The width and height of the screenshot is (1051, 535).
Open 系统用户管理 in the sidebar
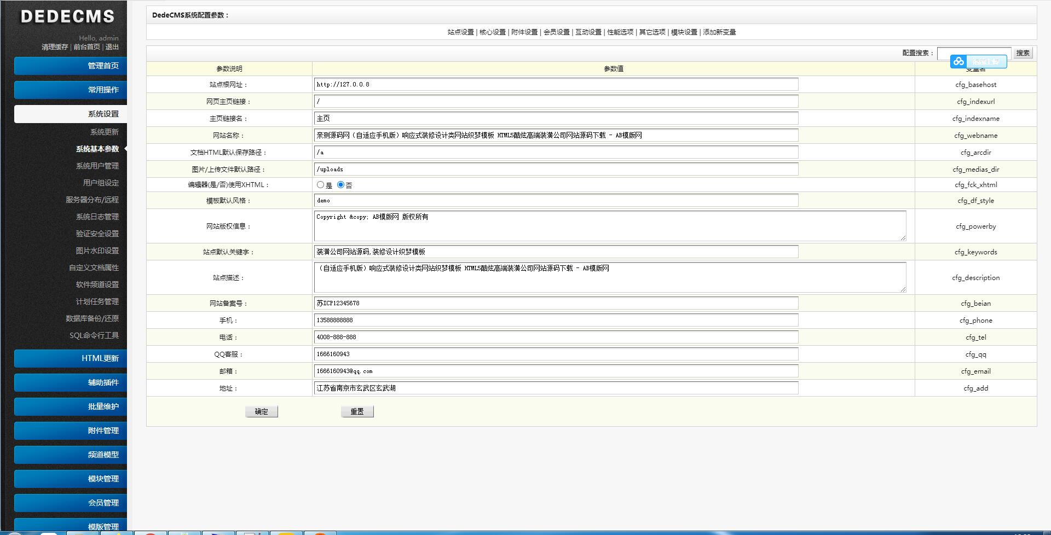pyautogui.click(x=97, y=166)
